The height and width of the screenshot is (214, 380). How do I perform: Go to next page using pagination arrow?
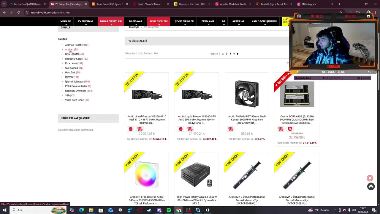click(237, 54)
